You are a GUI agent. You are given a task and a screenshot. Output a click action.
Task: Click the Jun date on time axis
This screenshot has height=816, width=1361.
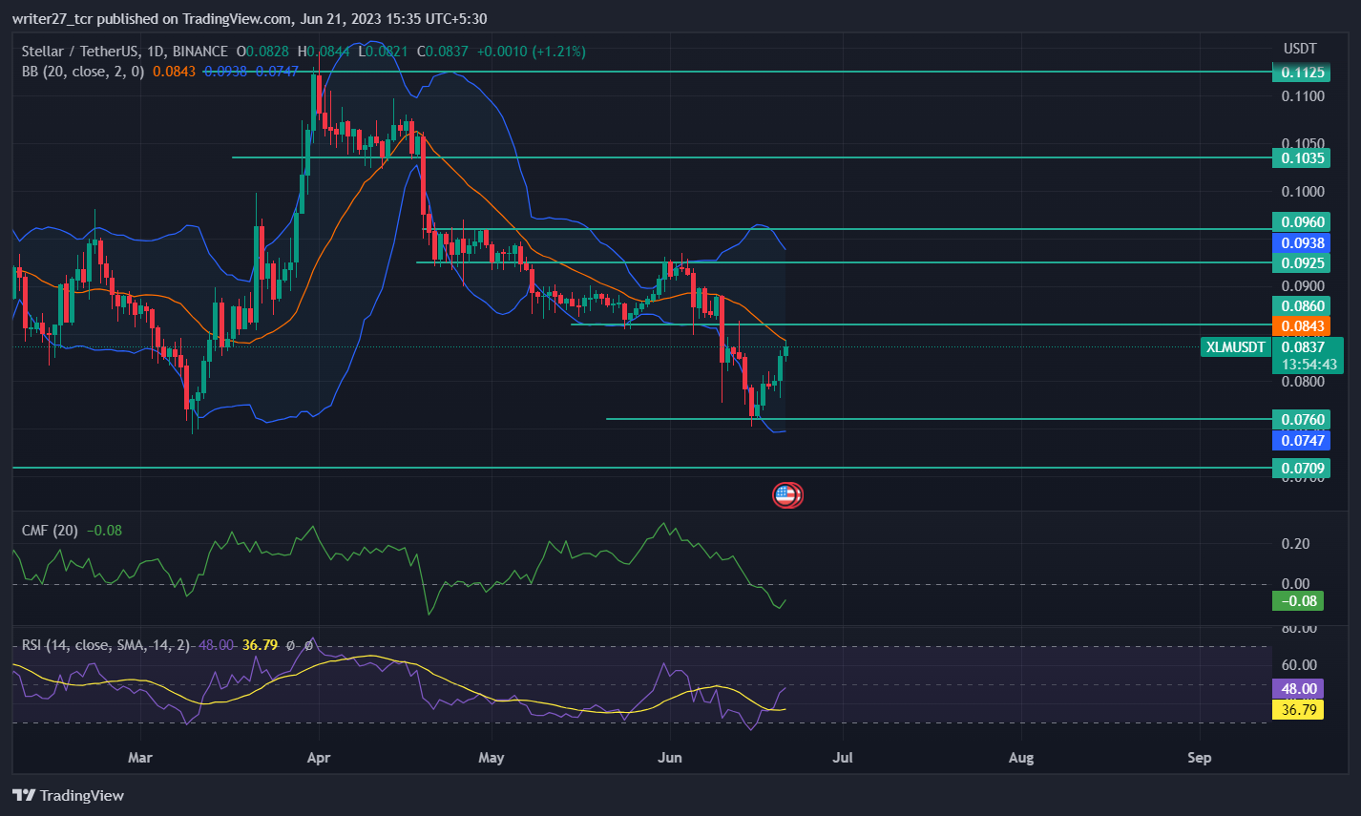pyautogui.click(x=670, y=758)
